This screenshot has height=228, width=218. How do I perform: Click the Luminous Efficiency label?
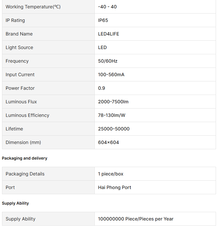[27, 115]
